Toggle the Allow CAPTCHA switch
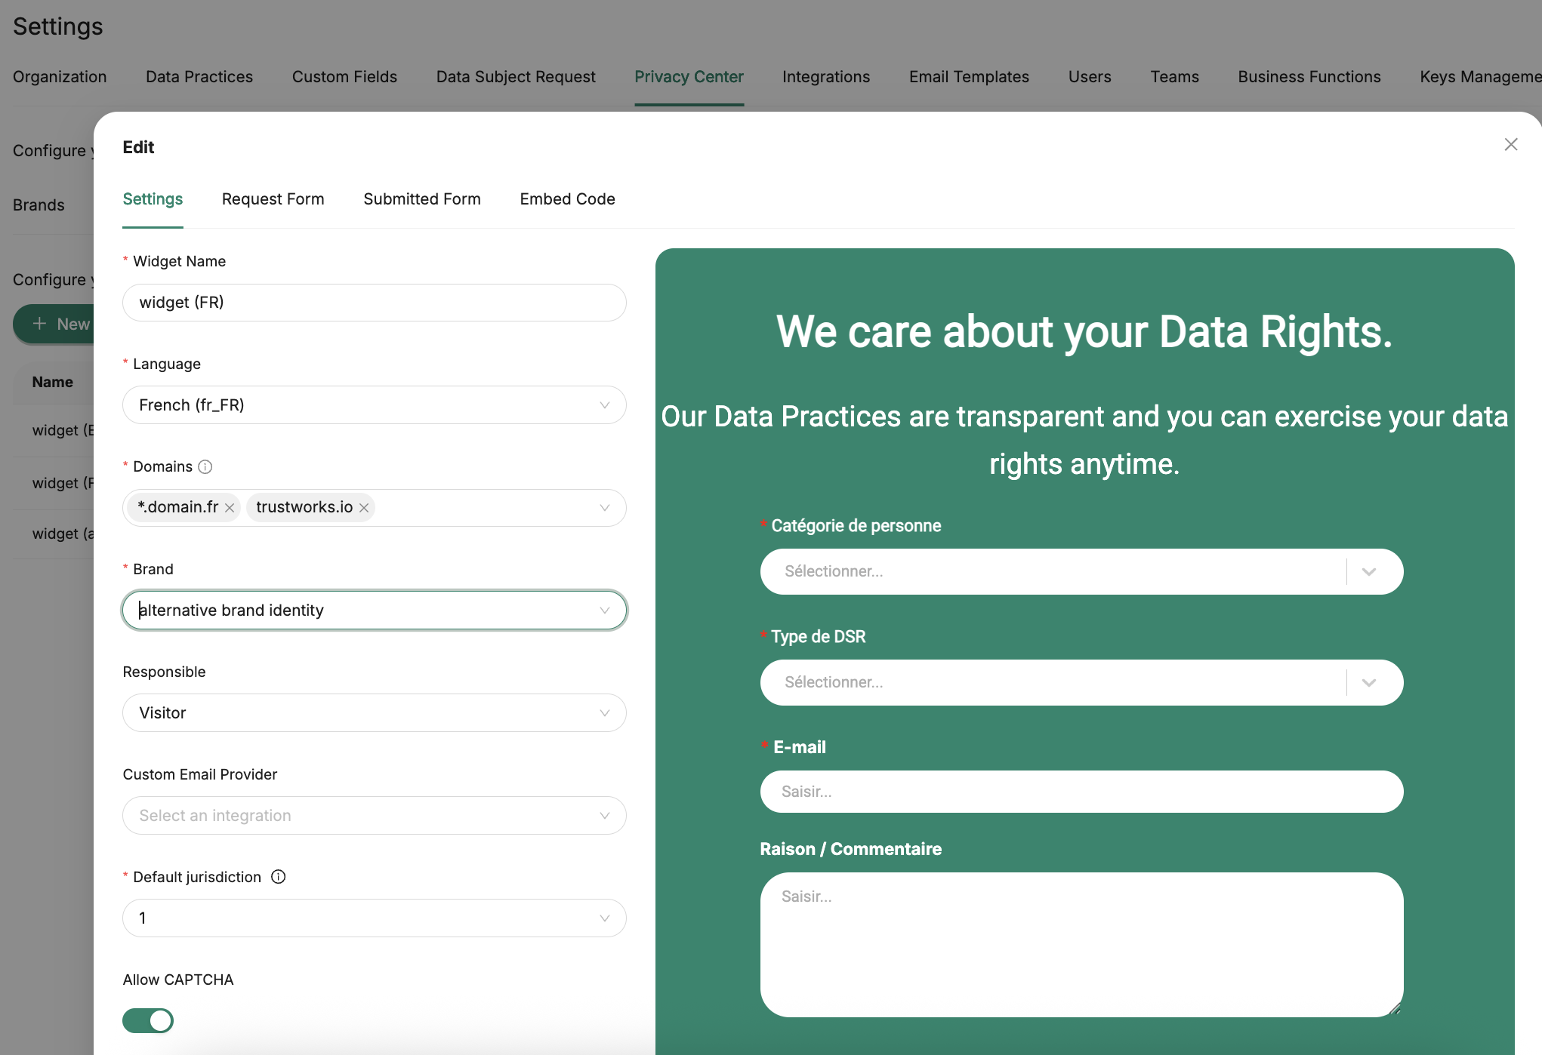Screen dimensions: 1542x1055 click(148, 1020)
